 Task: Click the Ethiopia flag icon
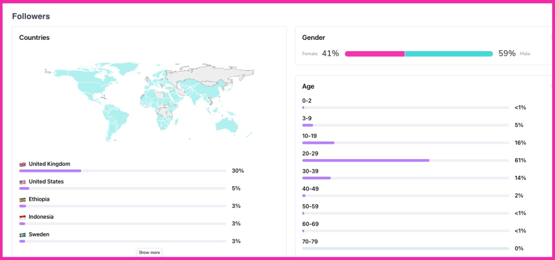coord(22,199)
